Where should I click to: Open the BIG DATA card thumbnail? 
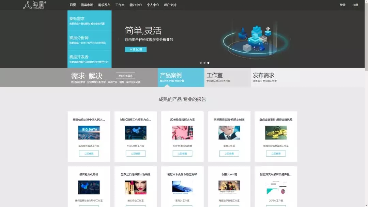pyautogui.click(x=89, y=132)
